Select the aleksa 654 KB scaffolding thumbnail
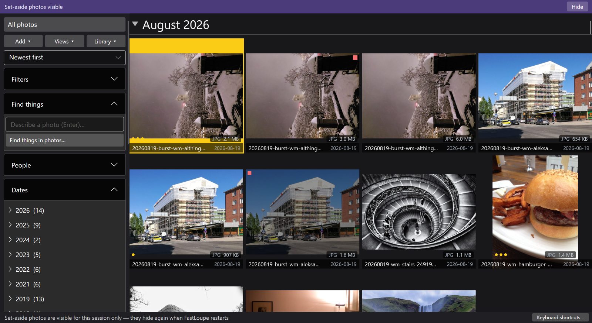This screenshot has height=323, width=592. [535, 96]
